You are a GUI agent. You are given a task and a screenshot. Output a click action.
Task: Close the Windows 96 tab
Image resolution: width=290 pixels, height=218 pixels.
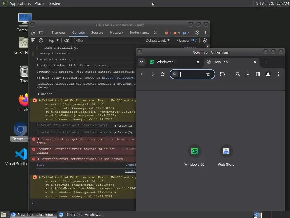pyautogui.click(x=198, y=62)
